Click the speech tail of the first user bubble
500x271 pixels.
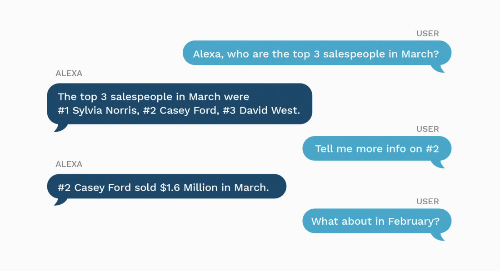[439, 69]
